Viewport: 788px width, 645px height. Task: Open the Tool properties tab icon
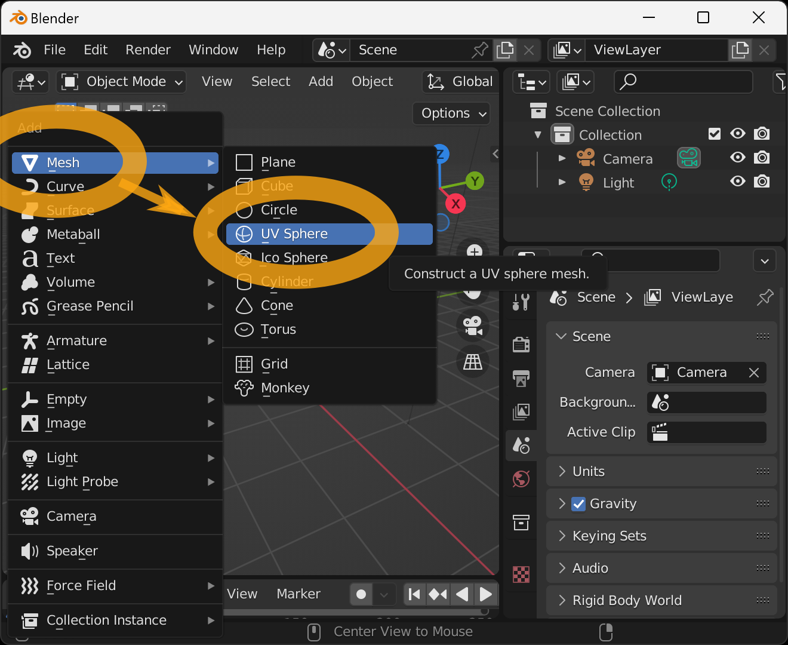click(x=521, y=302)
